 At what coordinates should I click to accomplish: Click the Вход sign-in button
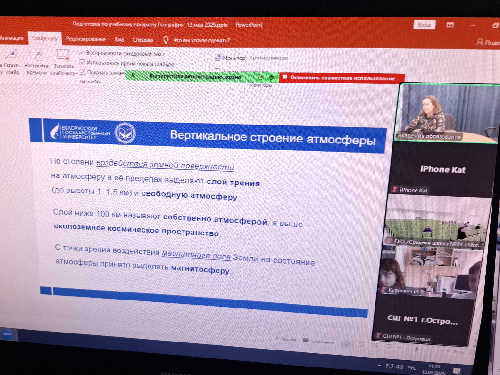tap(424, 25)
